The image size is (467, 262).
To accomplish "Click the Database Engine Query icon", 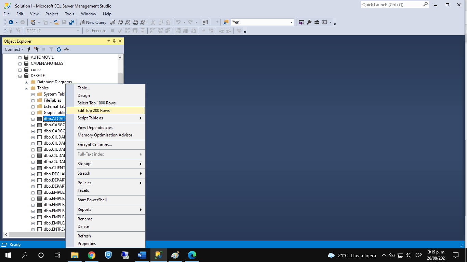I will [x=113, y=22].
